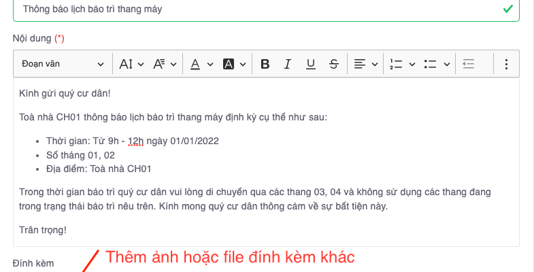Expand the numbered list style arrow

pos(412,64)
